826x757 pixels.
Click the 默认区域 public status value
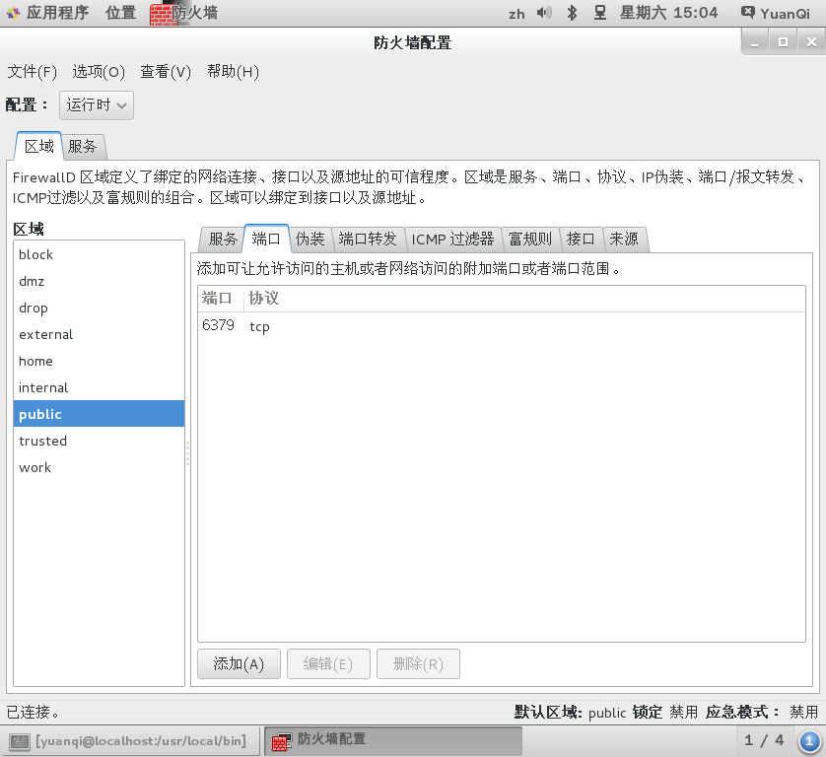607,713
